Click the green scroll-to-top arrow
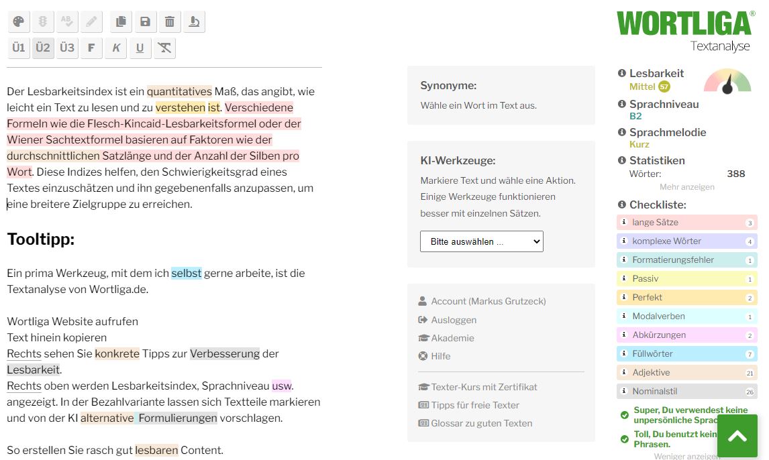The height and width of the screenshot is (460, 769). (x=737, y=436)
